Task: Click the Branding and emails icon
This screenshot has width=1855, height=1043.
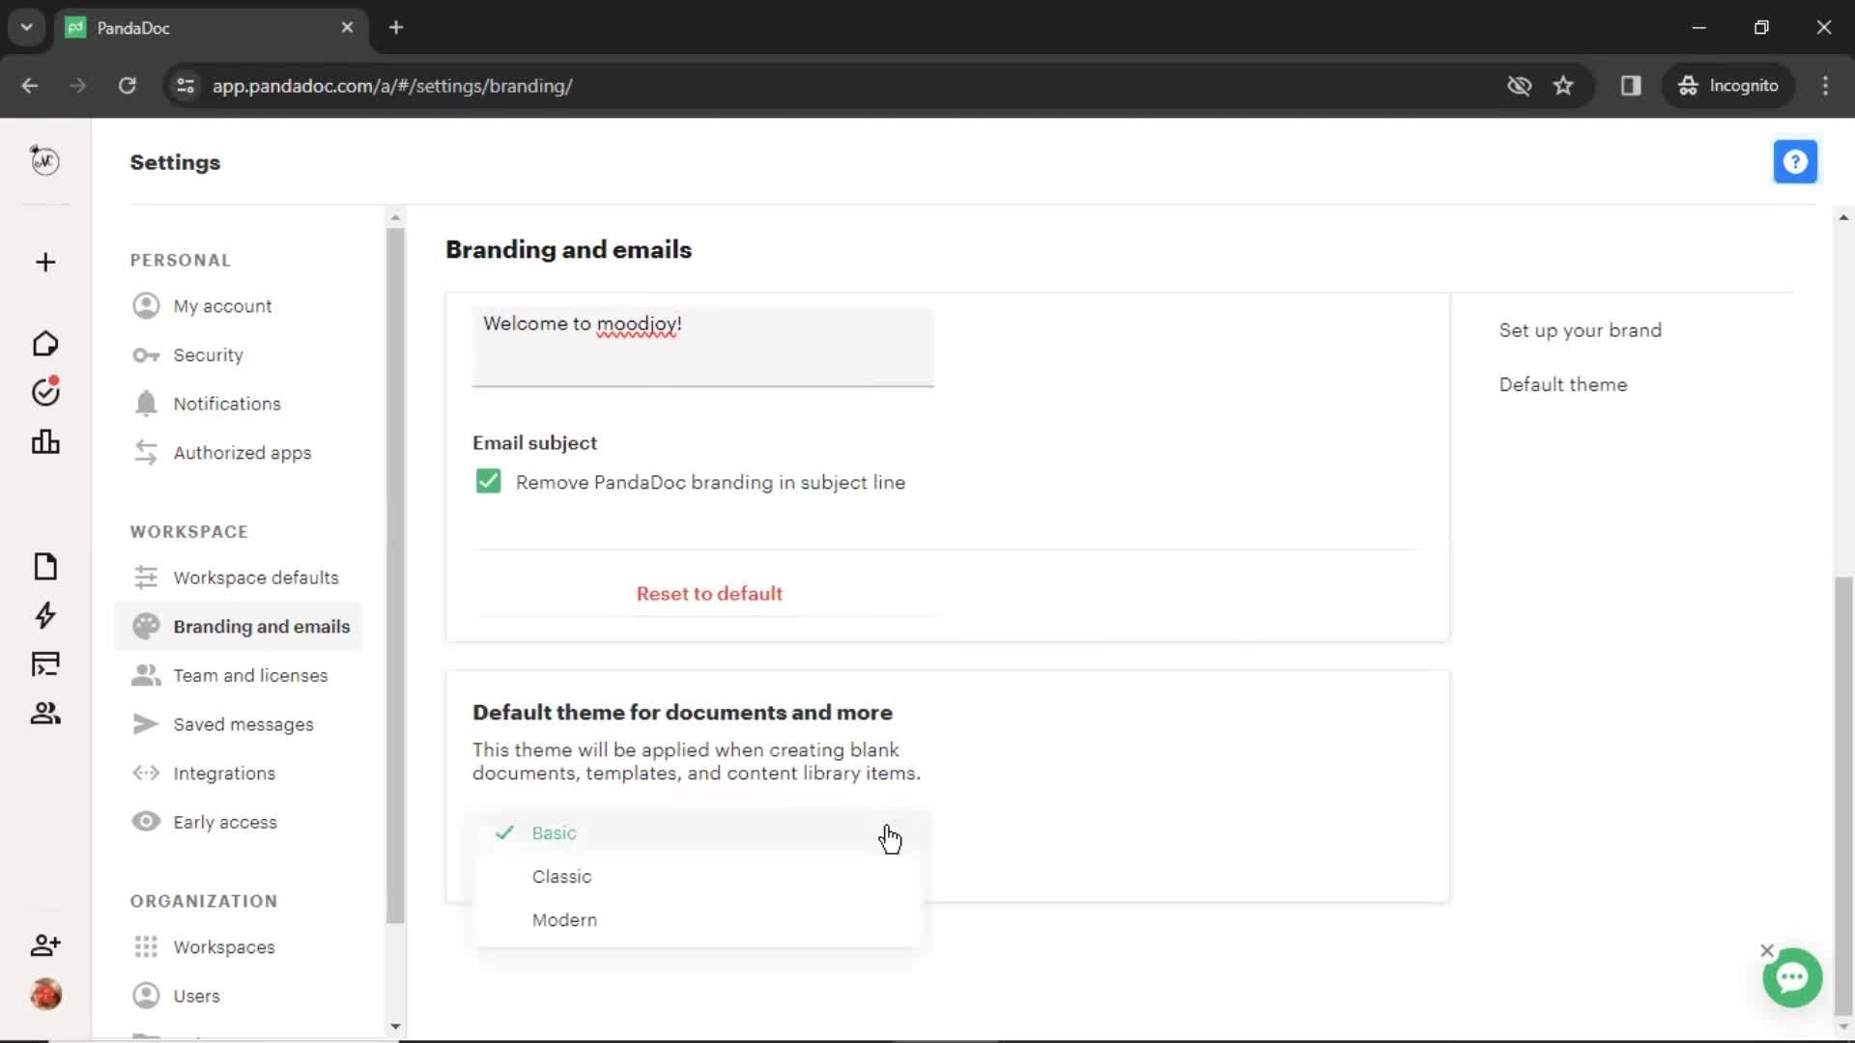Action: coord(145,627)
